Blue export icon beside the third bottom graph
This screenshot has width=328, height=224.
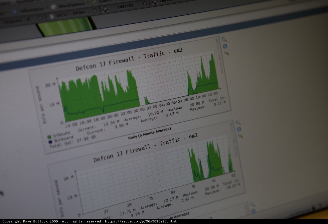click(x=253, y=211)
